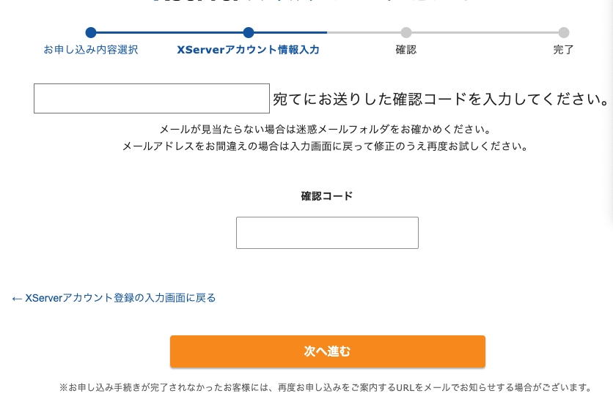The image size is (613, 410).
Task: Click the 確認コード field label
Action: coord(327,196)
